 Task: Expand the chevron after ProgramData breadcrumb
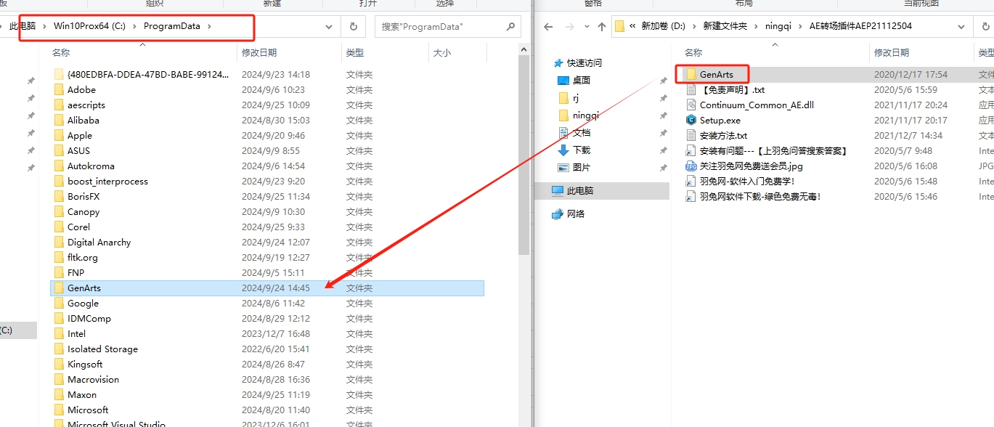[209, 26]
